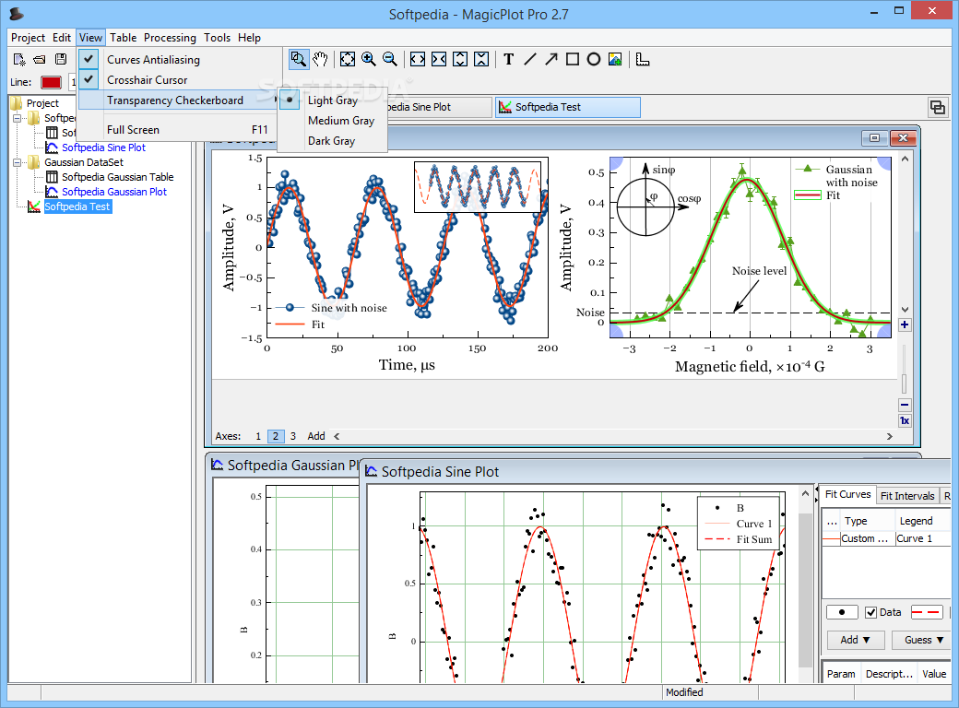Click the Expand horizontally icon
This screenshot has height=708, width=959.
click(418, 59)
